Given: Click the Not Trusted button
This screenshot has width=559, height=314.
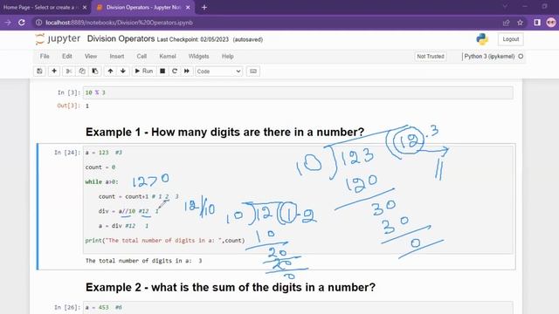Looking at the screenshot, I should [431, 56].
